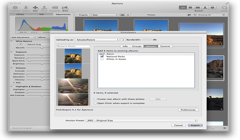Open the Version Preset dropdown
240x140 pixels.
[141, 120]
